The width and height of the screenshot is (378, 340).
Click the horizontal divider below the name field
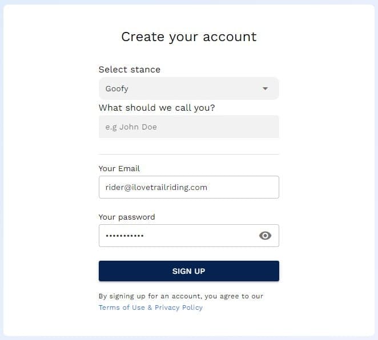point(189,154)
